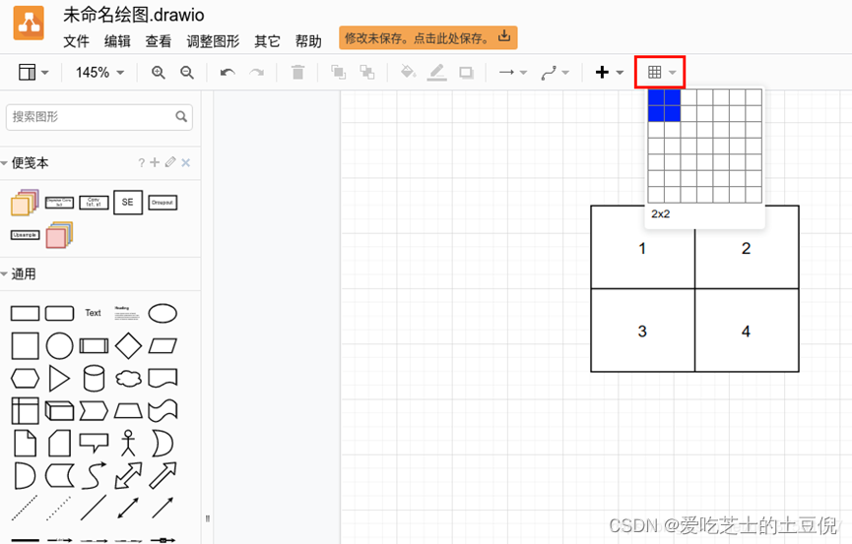Click the shadow toggle icon
Image resolution: width=852 pixels, height=544 pixels.
click(x=466, y=72)
